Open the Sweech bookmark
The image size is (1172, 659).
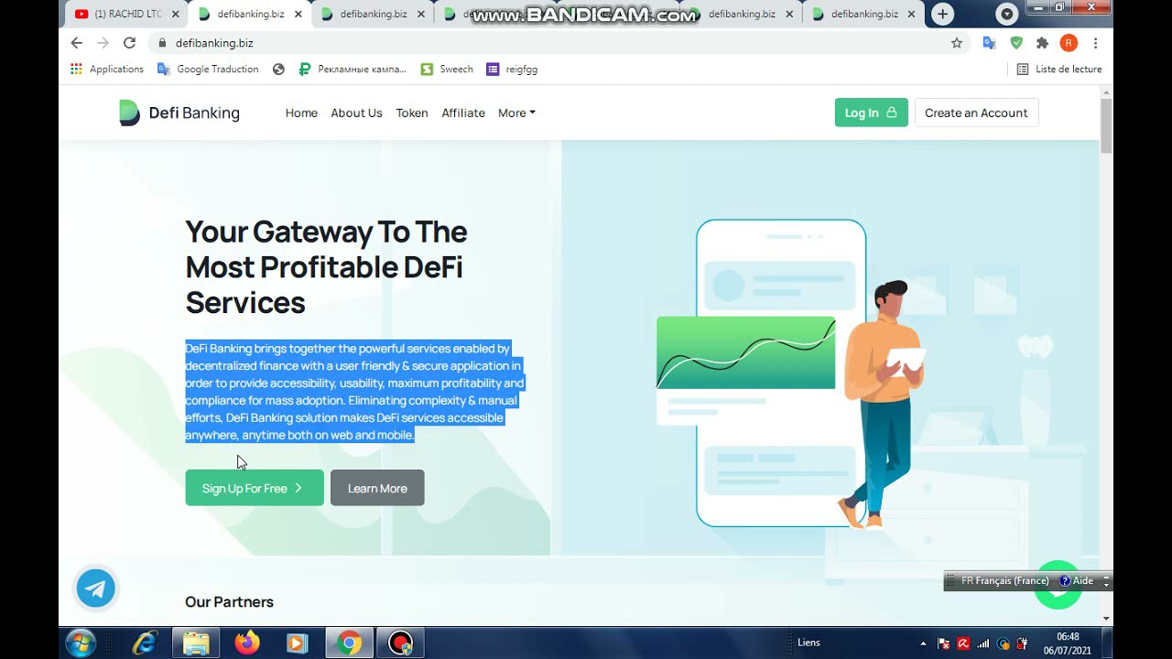click(x=447, y=69)
